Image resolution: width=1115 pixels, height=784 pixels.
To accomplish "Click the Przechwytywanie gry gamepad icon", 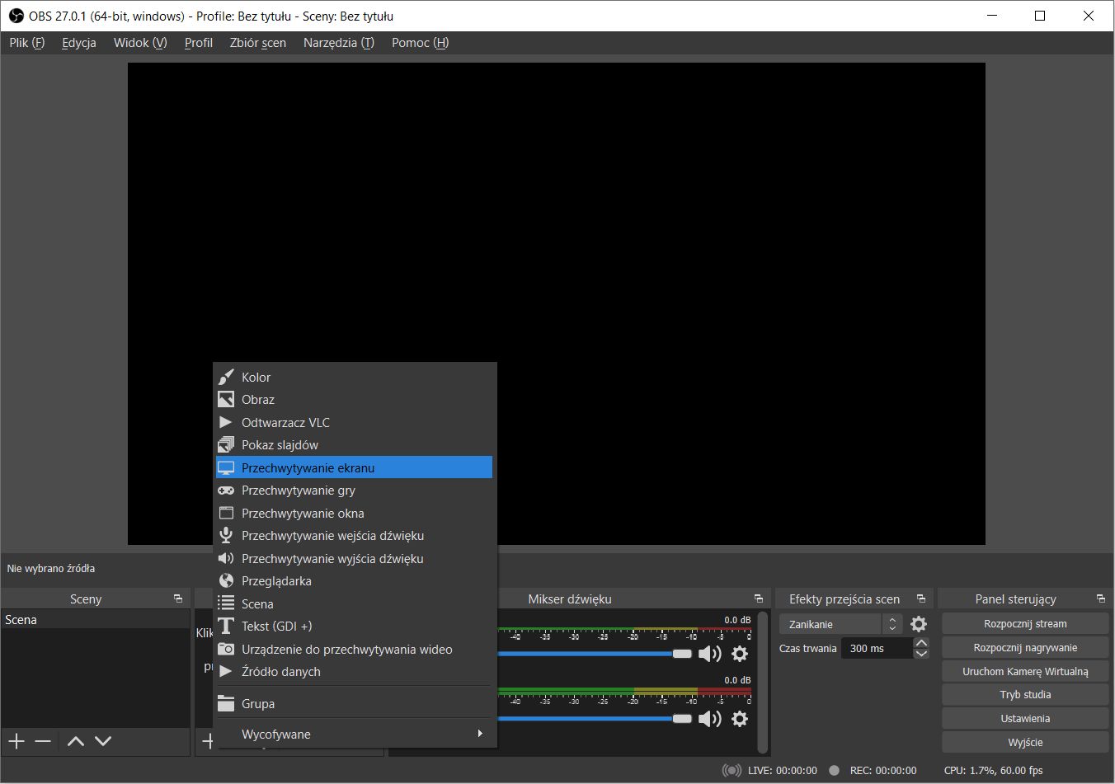I will [225, 490].
